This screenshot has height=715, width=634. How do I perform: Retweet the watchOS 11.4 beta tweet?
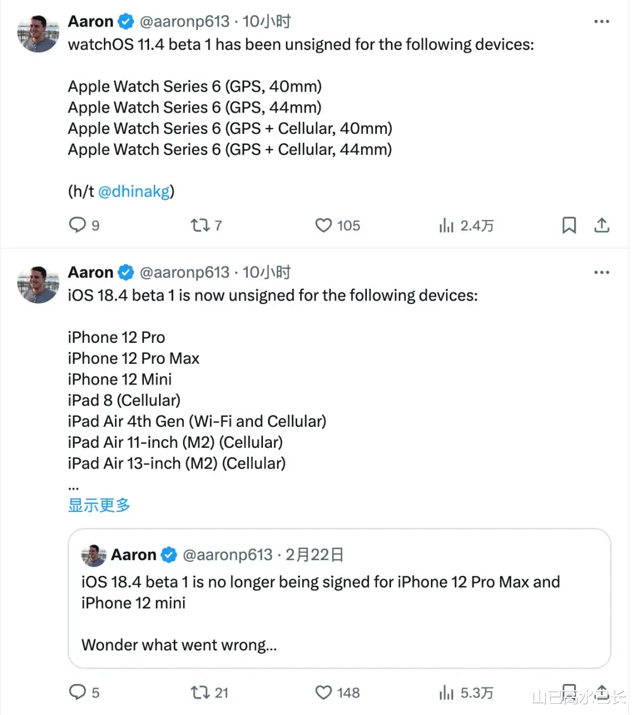point(200,225)
